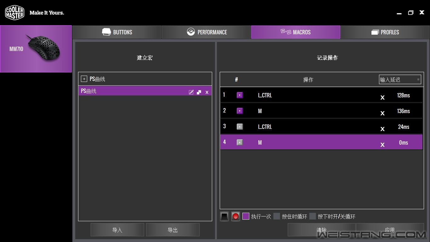Minimize the Cooler Master window

[x=399, y=13]
